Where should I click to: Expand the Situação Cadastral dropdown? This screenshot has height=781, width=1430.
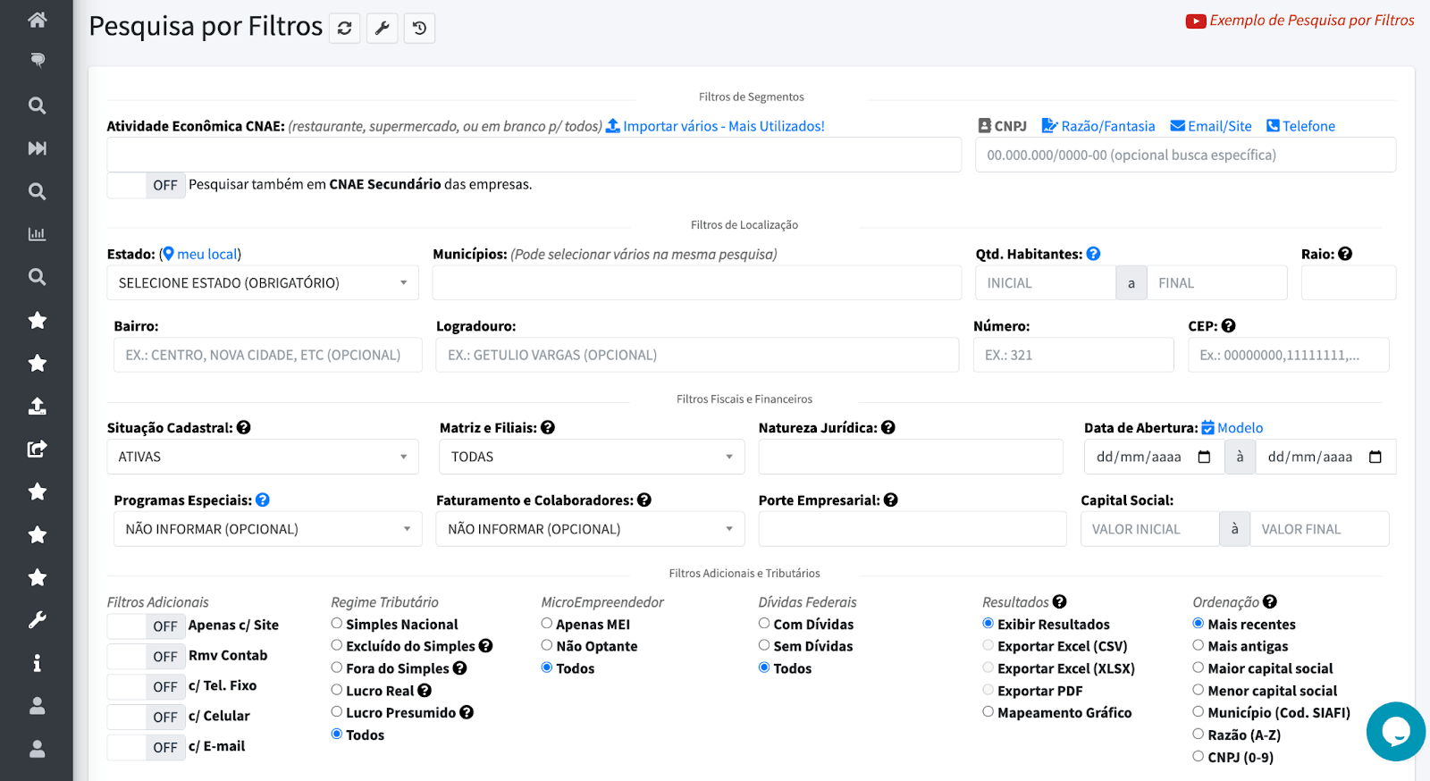click(x=263, y=457)
